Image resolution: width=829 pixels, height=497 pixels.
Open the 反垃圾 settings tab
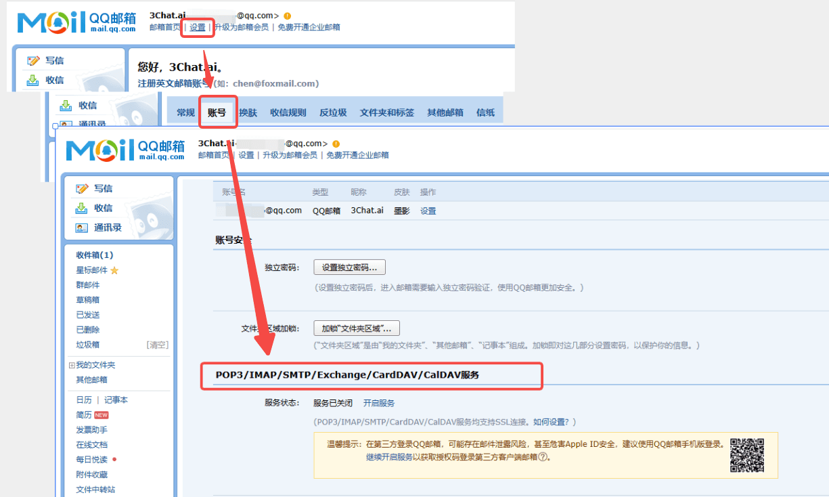(333, 112)
